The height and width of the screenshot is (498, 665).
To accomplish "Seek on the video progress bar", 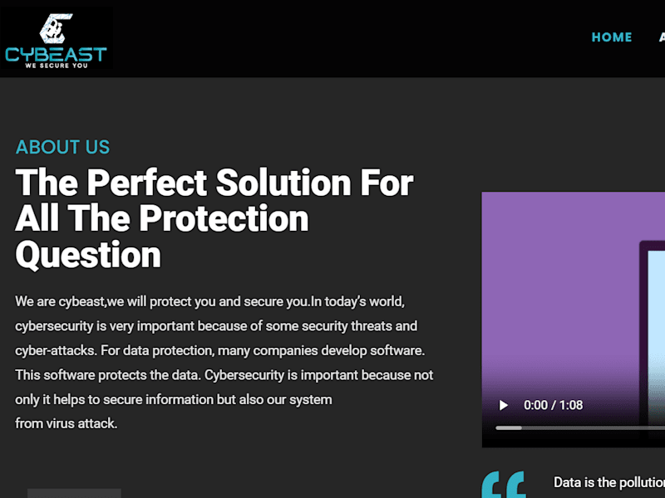I will point(580,428).
